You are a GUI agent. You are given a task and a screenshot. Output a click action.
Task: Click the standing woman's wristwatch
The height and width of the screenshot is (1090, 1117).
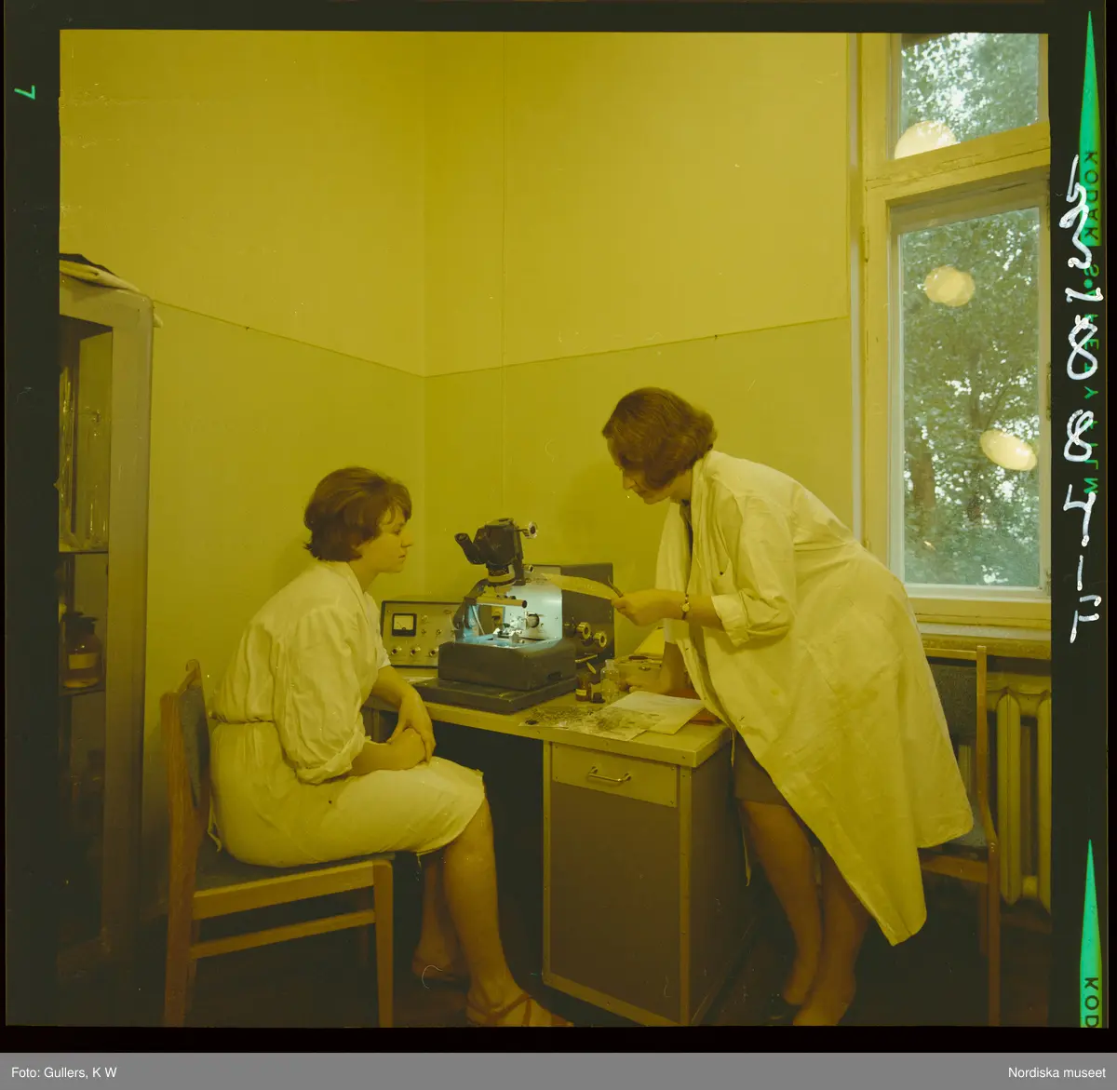[685, 607]
